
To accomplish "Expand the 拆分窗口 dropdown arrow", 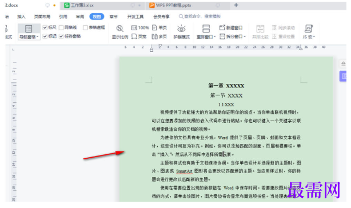I will [245, 37].
